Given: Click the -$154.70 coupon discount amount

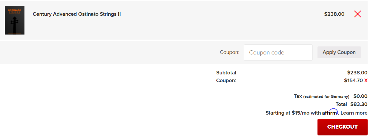Looking at the screenshot, I should click(x=352, y=80).
